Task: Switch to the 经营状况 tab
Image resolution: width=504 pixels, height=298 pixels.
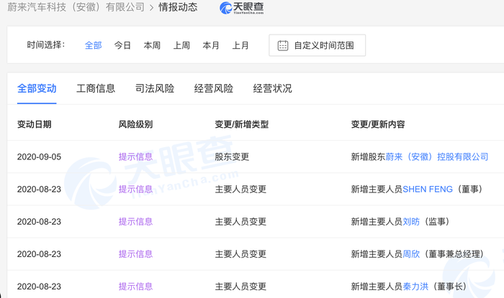Action: pos(273,88)
